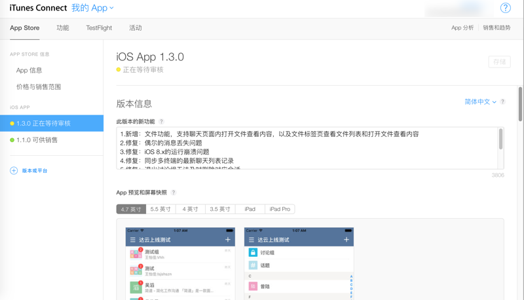The height and width of the screenshot is (300, 524).
Task: Switch to the App Store tab
Action: (x=25, y=28)
